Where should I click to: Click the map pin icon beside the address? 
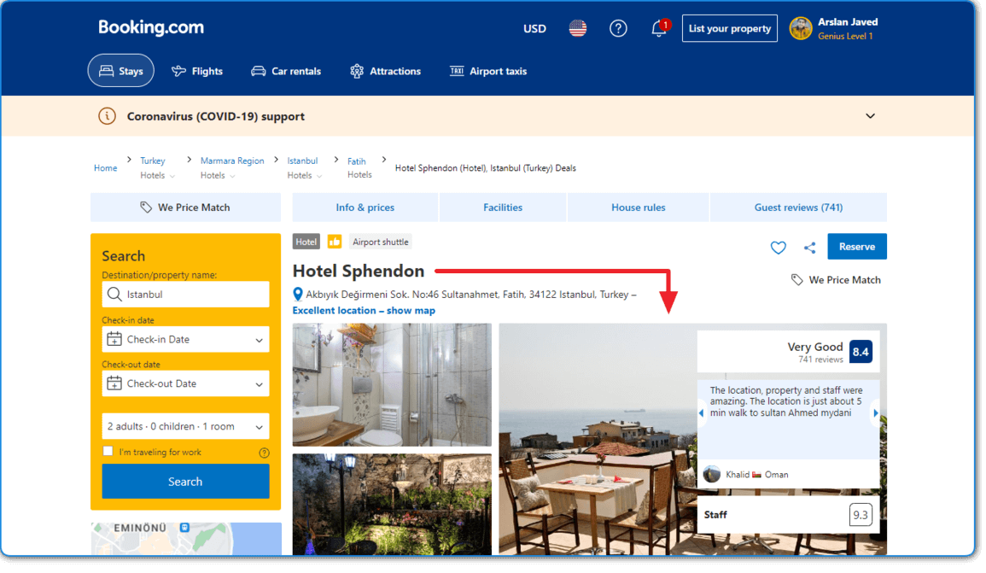[x=298, y=295]
